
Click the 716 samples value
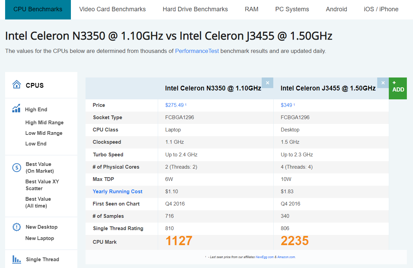click(x=169, y=216)
